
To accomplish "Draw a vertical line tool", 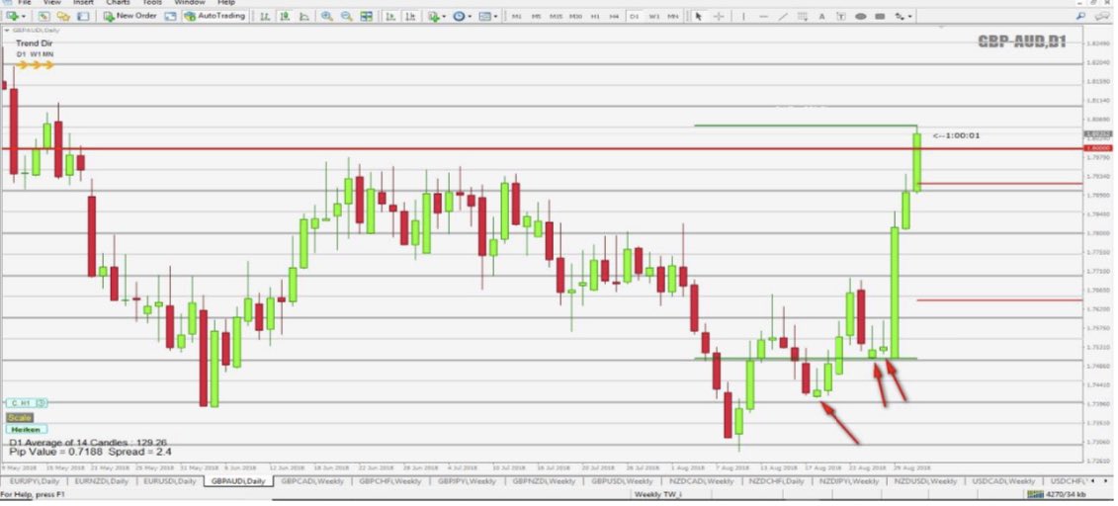I will pos(743,16).
